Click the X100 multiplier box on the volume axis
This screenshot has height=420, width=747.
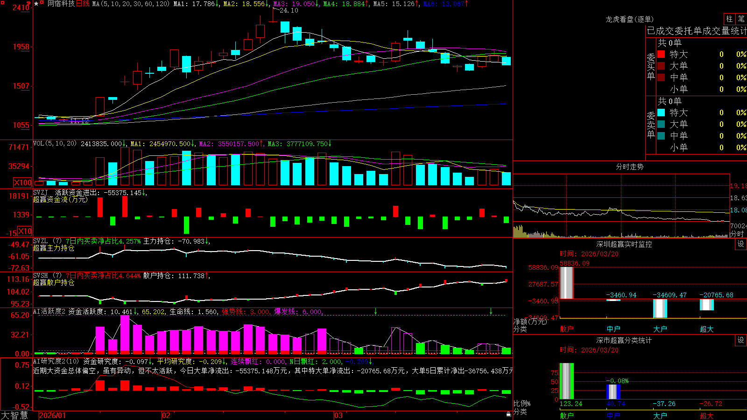click(22, 182)
